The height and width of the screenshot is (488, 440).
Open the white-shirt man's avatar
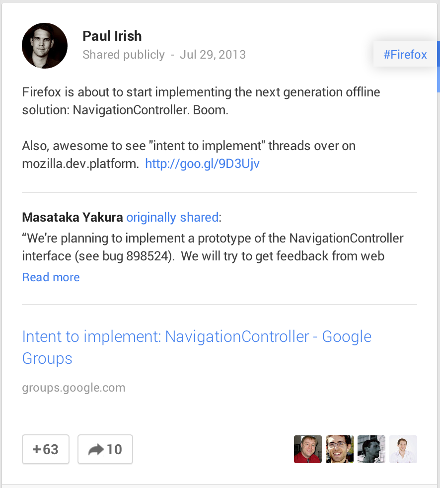tap(403, 449)
